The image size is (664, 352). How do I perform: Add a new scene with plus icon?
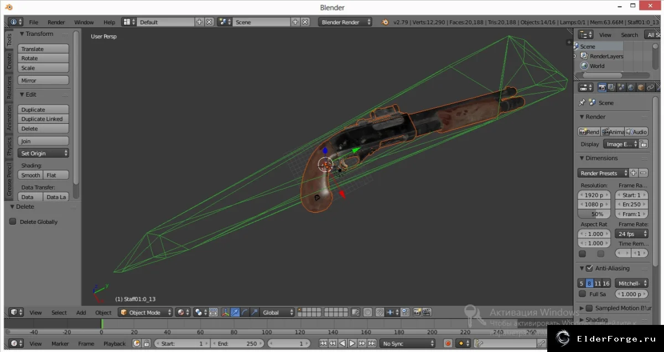(x=295, y=22)
